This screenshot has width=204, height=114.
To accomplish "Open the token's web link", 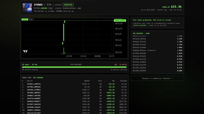I will coord(79,8).
